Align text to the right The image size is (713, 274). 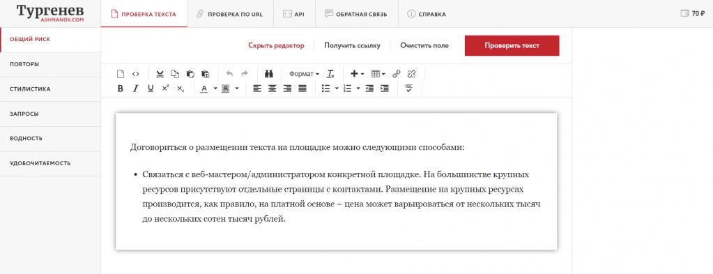287,89
